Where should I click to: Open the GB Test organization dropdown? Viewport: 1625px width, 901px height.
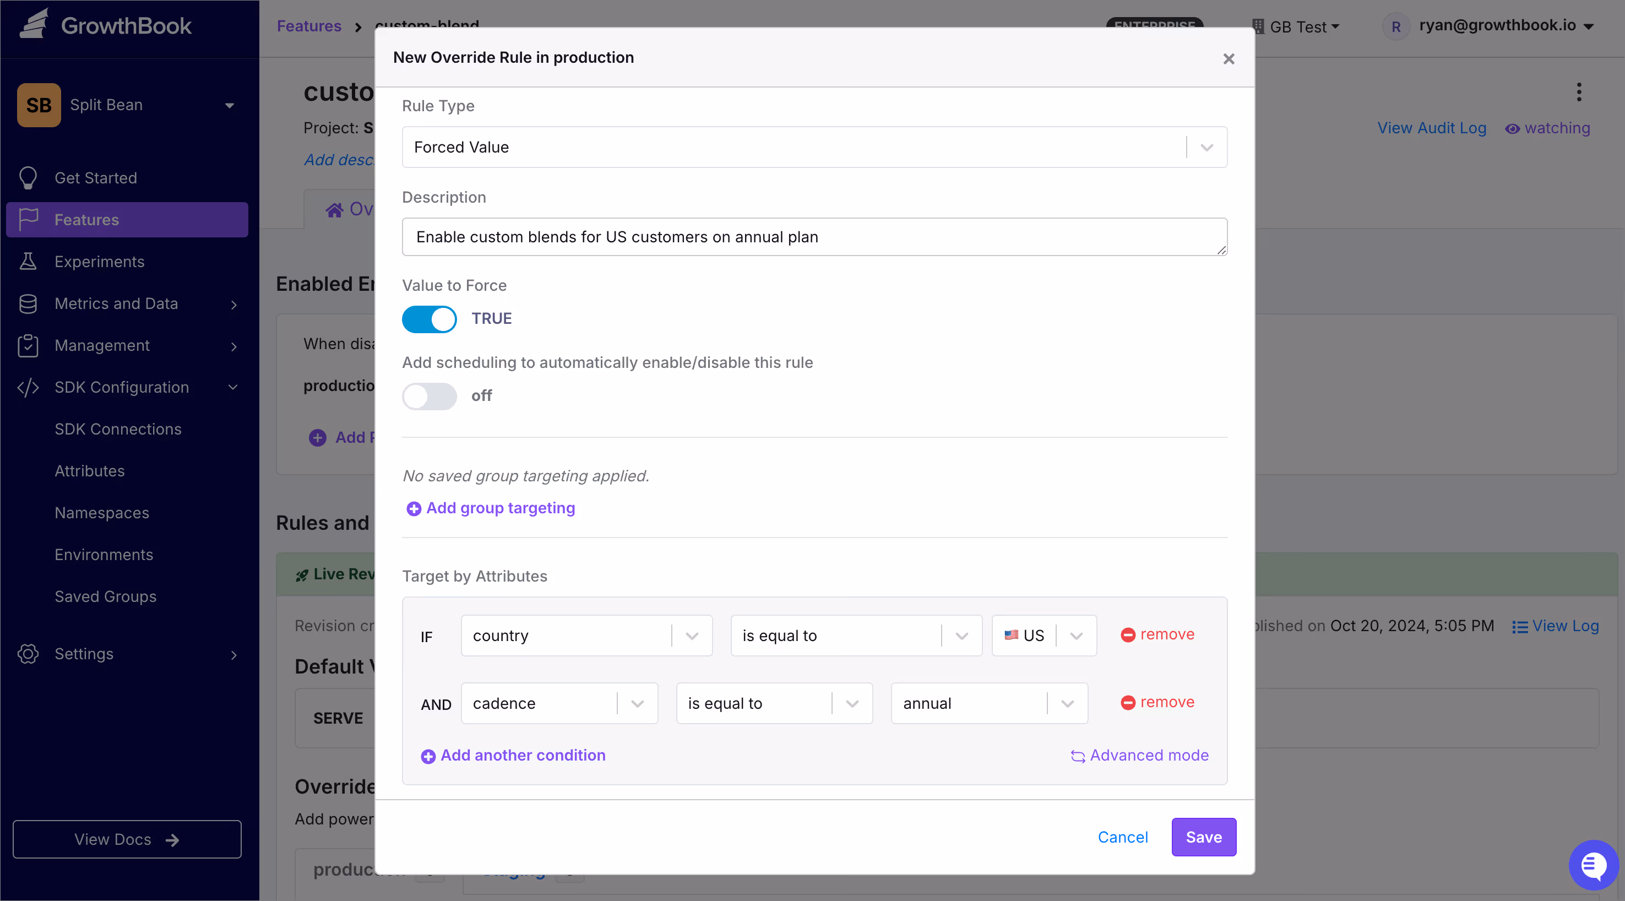(1297, 26)
